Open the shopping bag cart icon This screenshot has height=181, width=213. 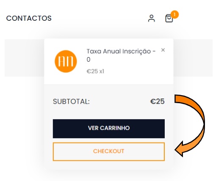169,18
